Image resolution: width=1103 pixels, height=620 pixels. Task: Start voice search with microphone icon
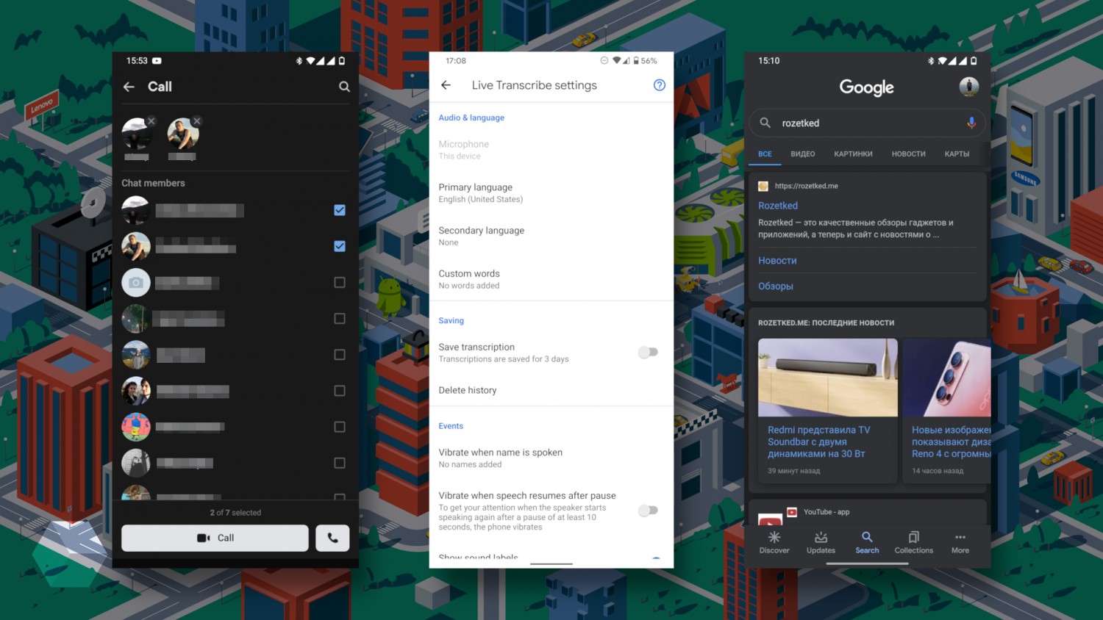coord(971,123)
